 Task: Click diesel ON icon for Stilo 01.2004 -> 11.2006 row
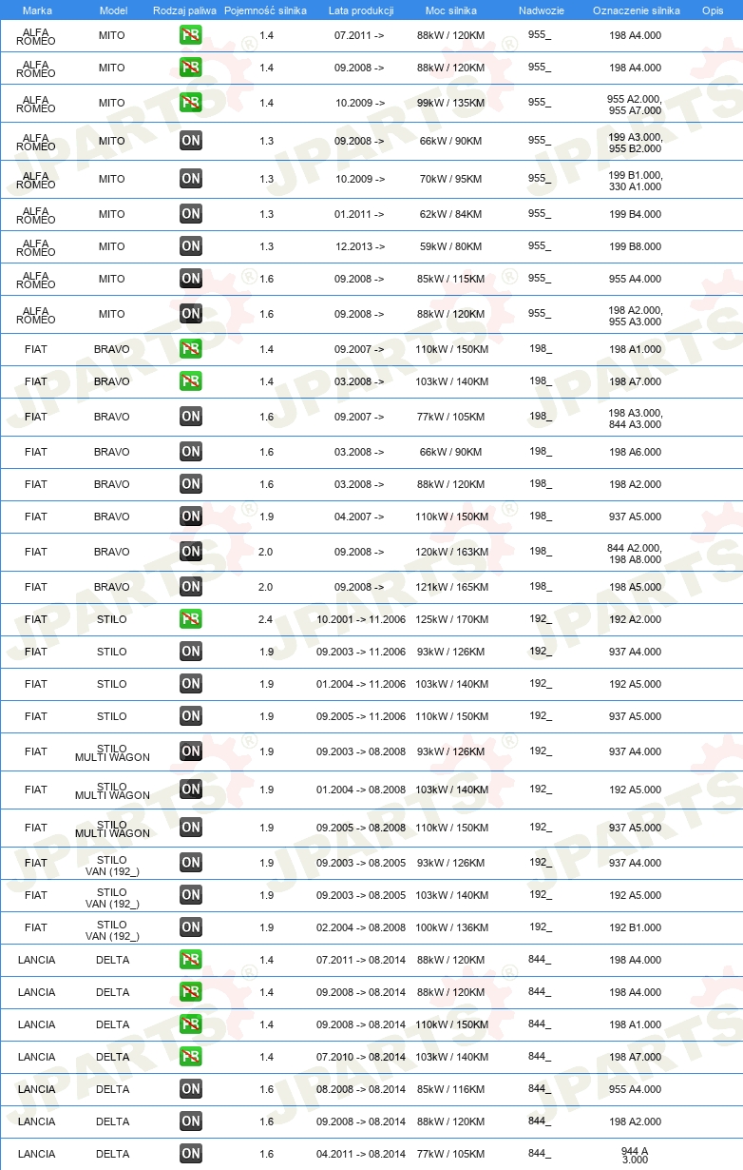coord(191,684)
